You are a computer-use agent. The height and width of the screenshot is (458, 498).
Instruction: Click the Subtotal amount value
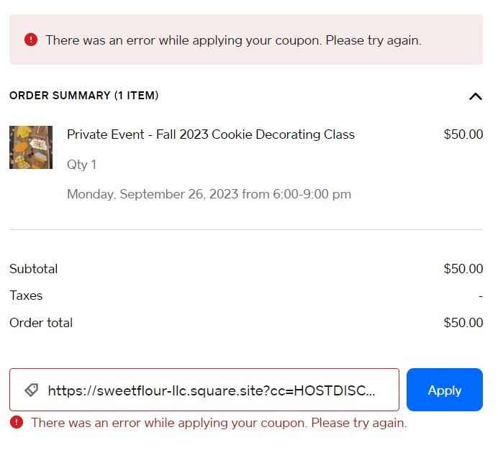click(463, 269)
